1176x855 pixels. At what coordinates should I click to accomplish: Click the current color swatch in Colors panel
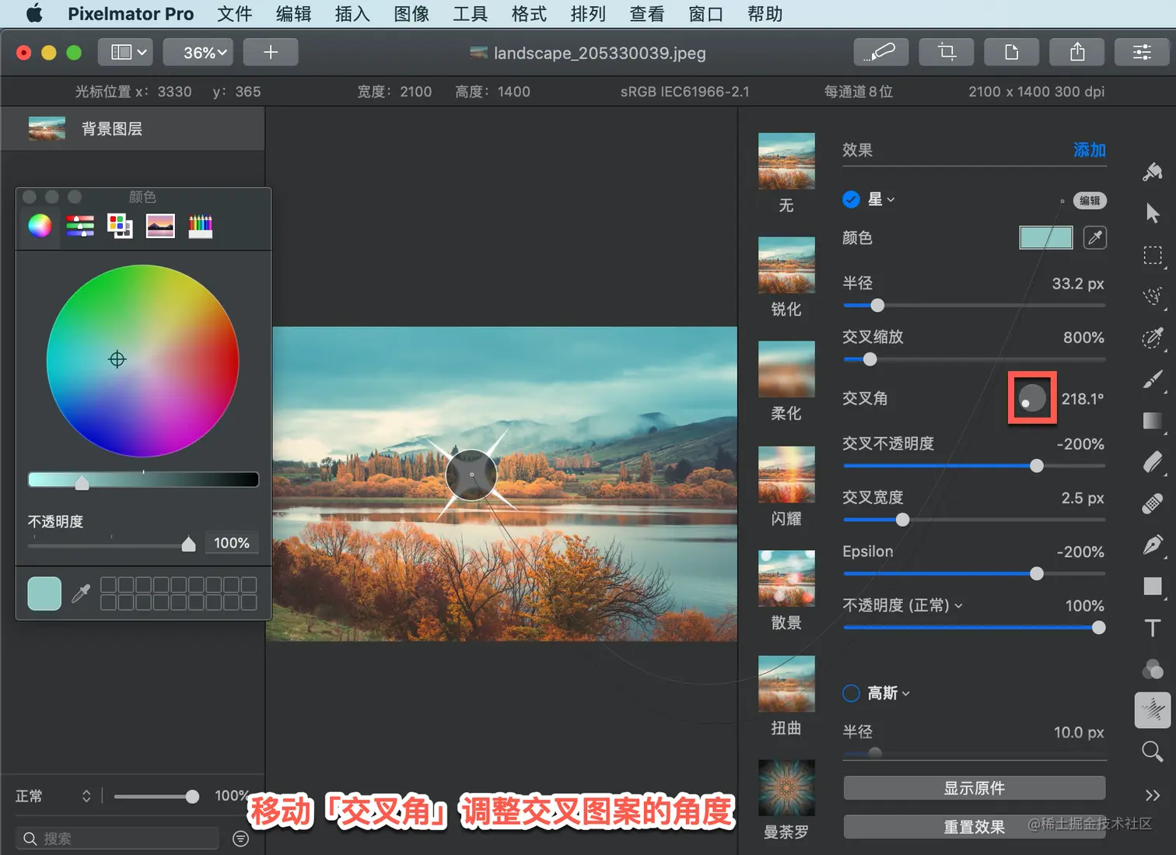[44, 594]
